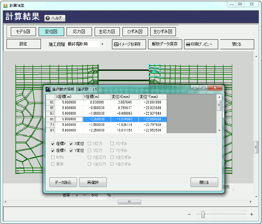Viewport: 262px width, 224px height.
Task: Click the 計算結果 window title icon
Action: tap(5, 6)
